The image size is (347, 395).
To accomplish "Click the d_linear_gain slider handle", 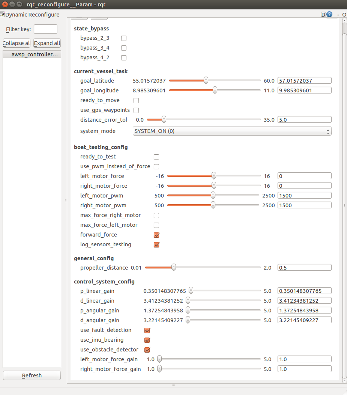I will click(x=188, y=300).
